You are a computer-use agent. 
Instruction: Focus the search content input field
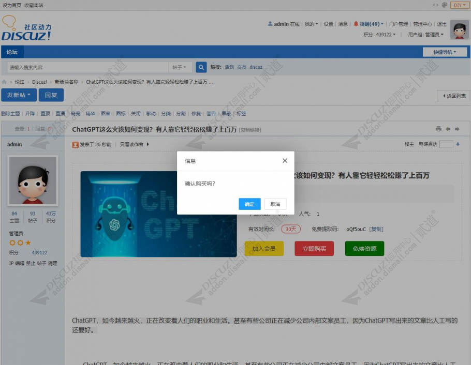(87, 67)
